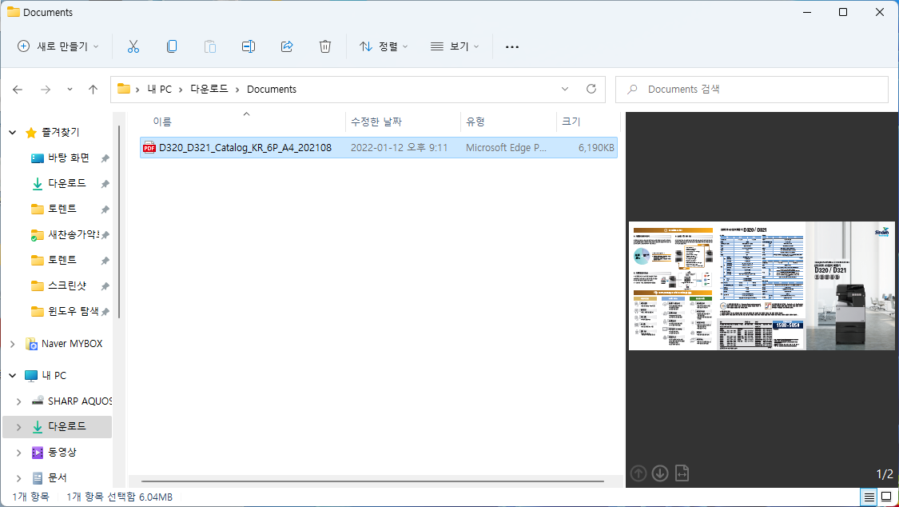Go back with the left arrow
This screenshot has height=507, width=899.
[18, 90]
